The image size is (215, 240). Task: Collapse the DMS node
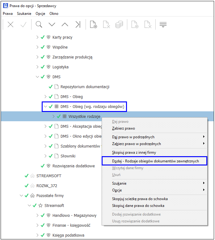[x=37, y=77]
